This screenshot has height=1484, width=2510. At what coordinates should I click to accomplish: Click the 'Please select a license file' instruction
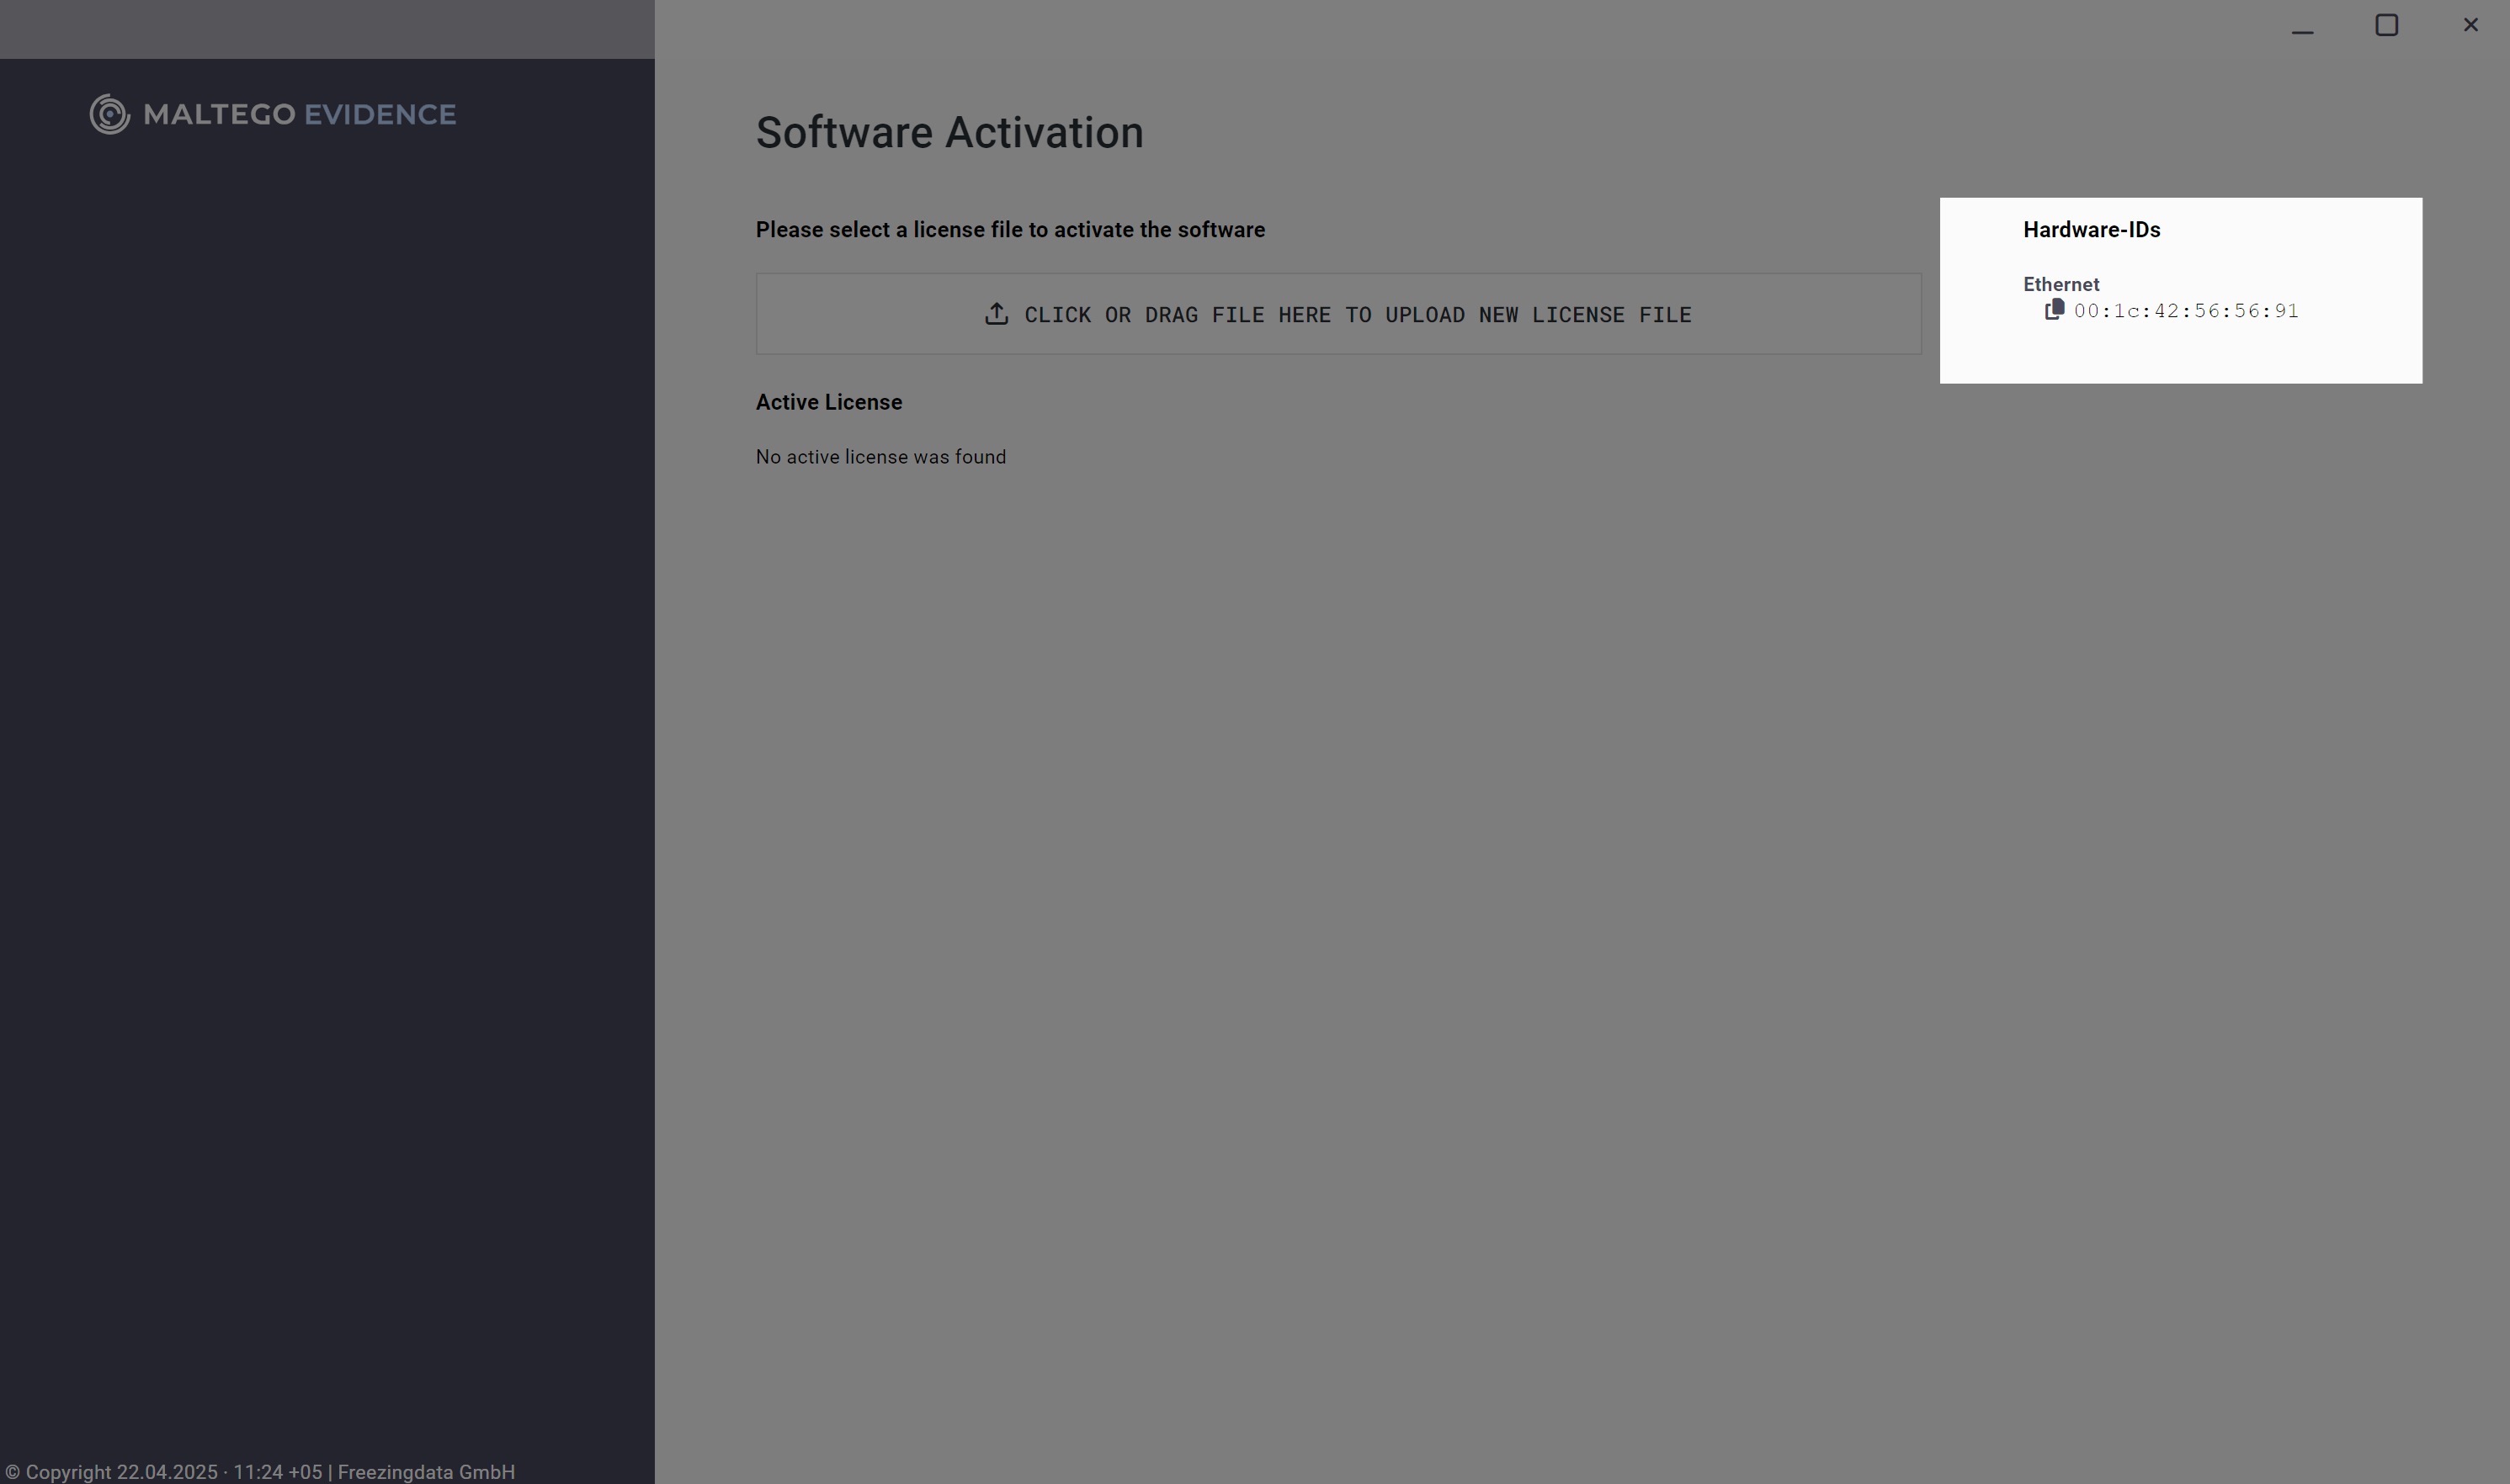coord(1009,230)
